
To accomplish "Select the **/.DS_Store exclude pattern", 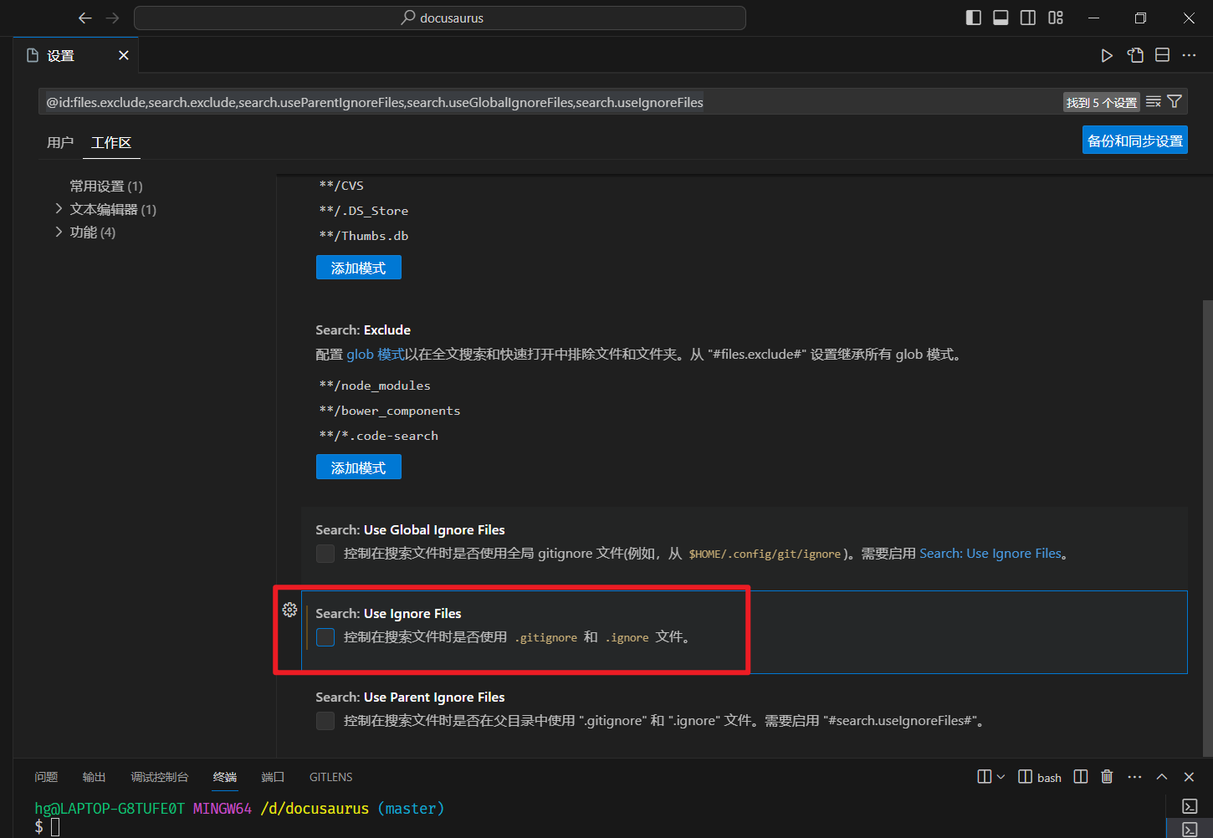I will click(364, 211).
